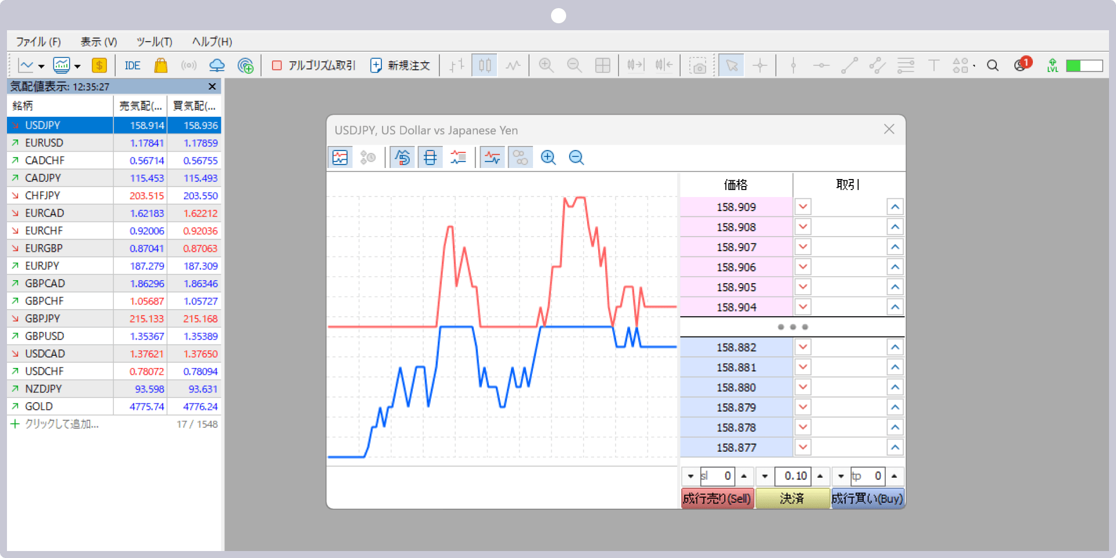Expand the chart type dropdown arrow
The width and height of the screenshot is (1116, 558).
tap(41, 66)
